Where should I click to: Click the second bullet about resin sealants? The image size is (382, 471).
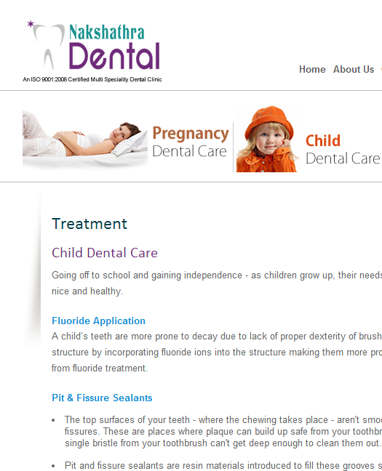pyautogui.click(x=223, y=466)
